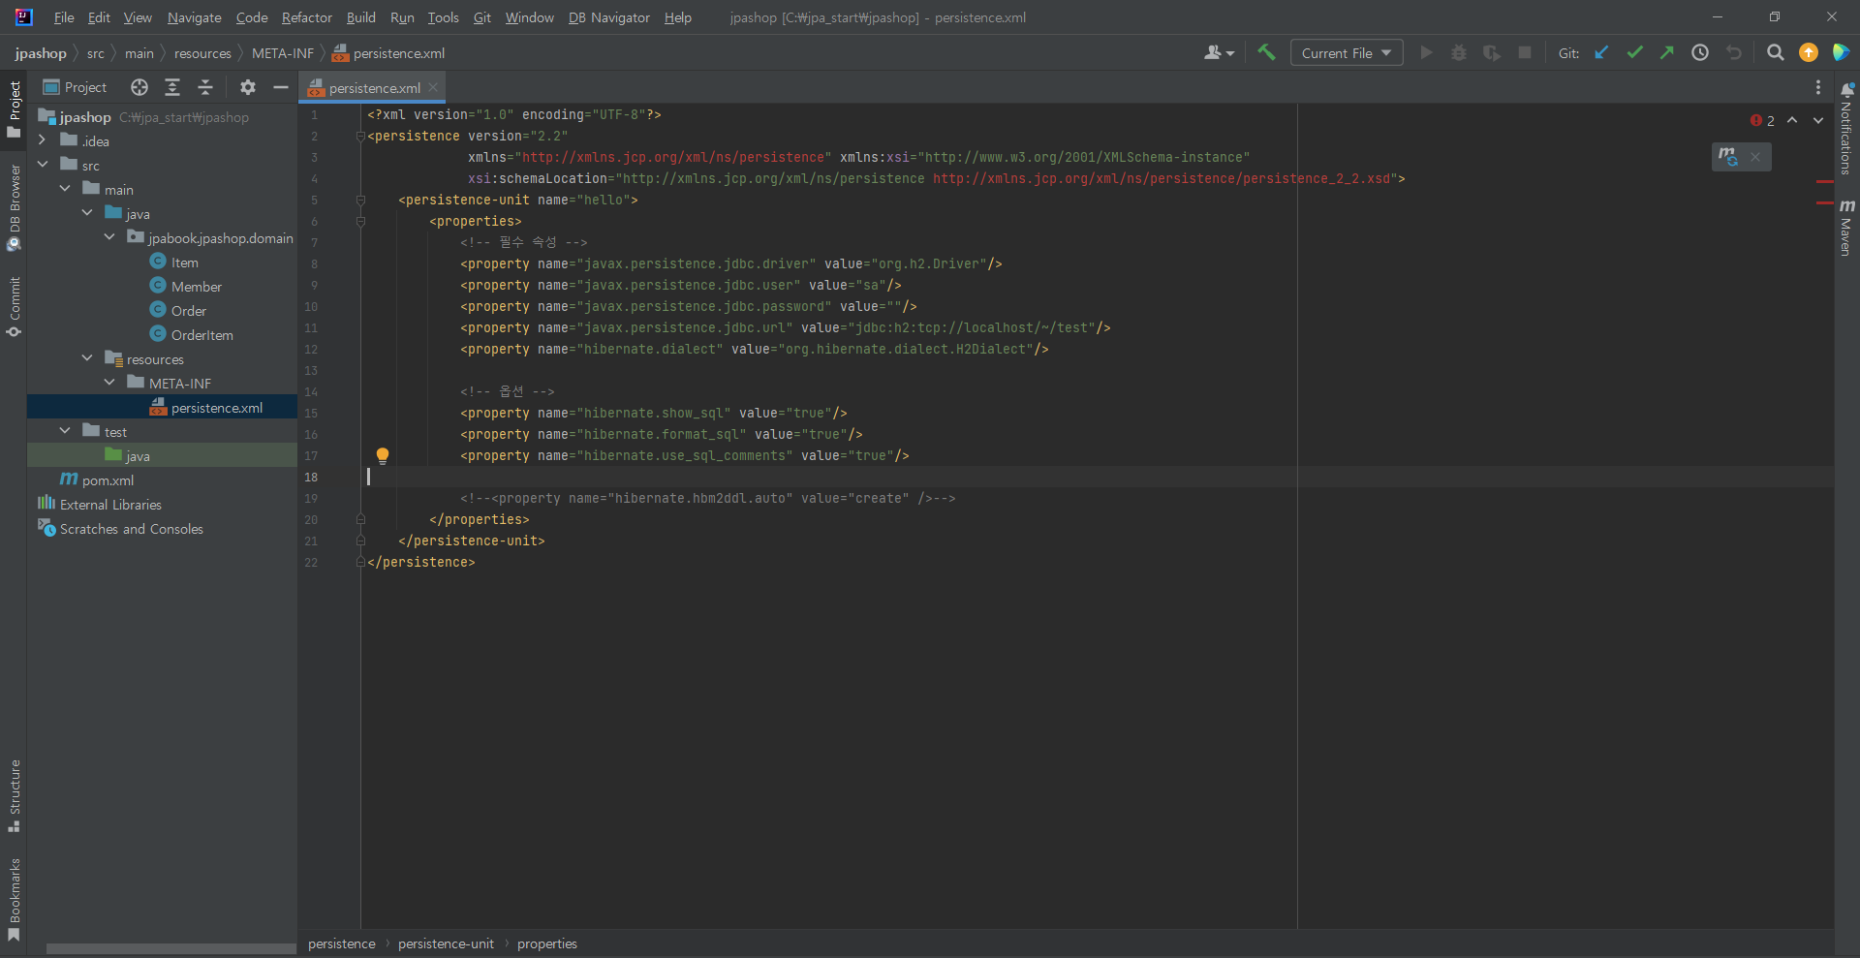Select pom.xml in project tree
Screen dimensions: 1860x958
click(x=108, y=480)
